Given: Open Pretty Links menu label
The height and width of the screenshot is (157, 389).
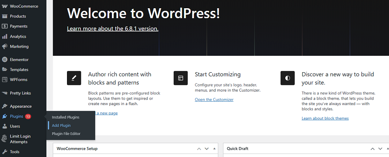Looking at the screenshot, I should (x=20, y=93).
